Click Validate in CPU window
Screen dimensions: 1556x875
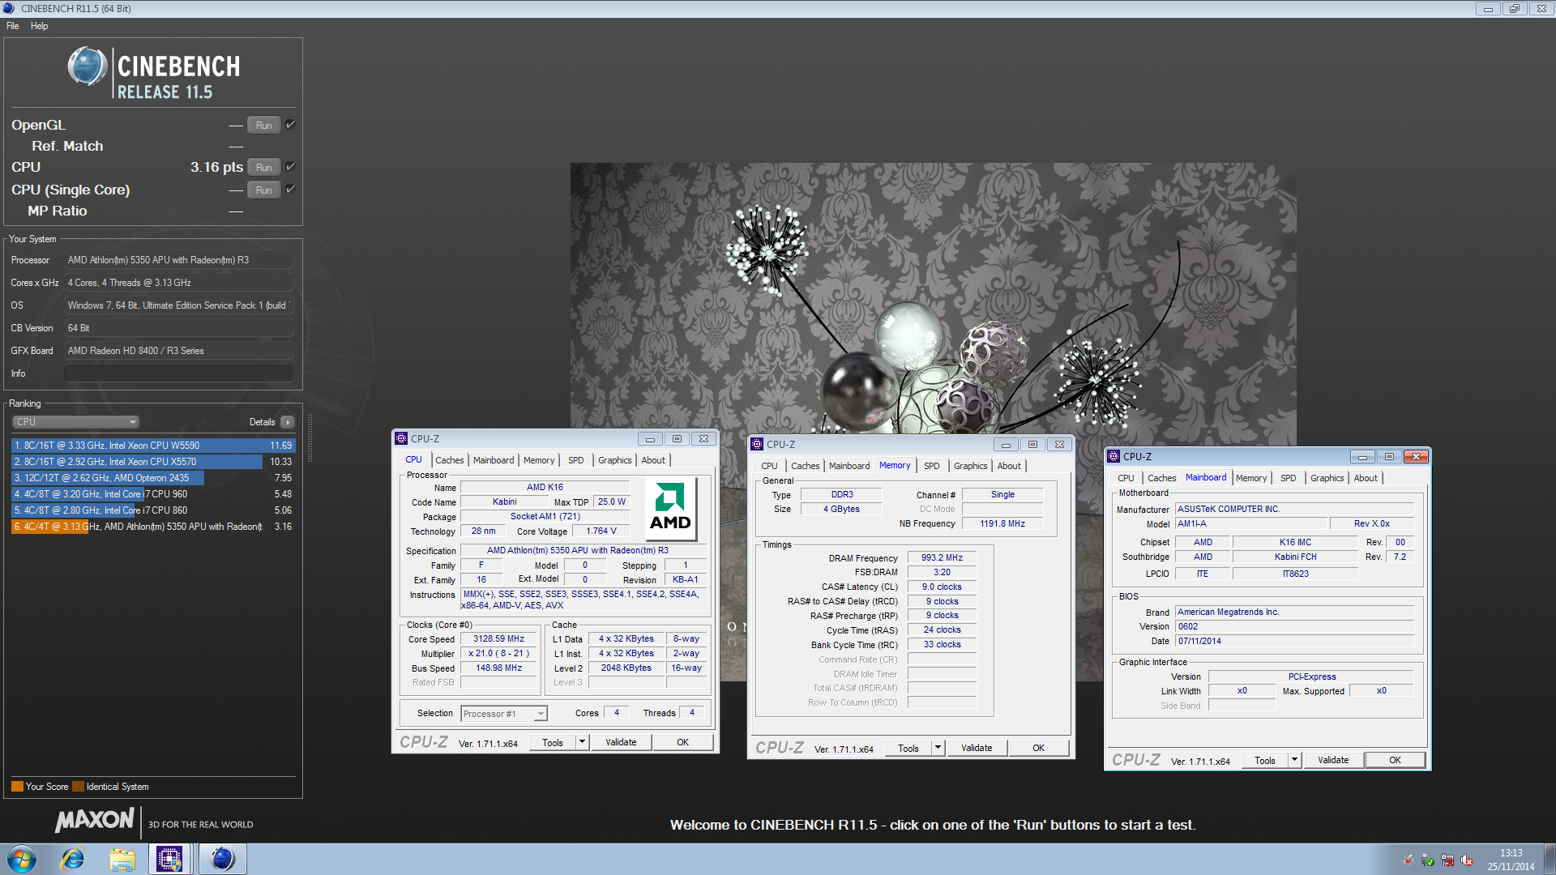(x=621, y=742)
